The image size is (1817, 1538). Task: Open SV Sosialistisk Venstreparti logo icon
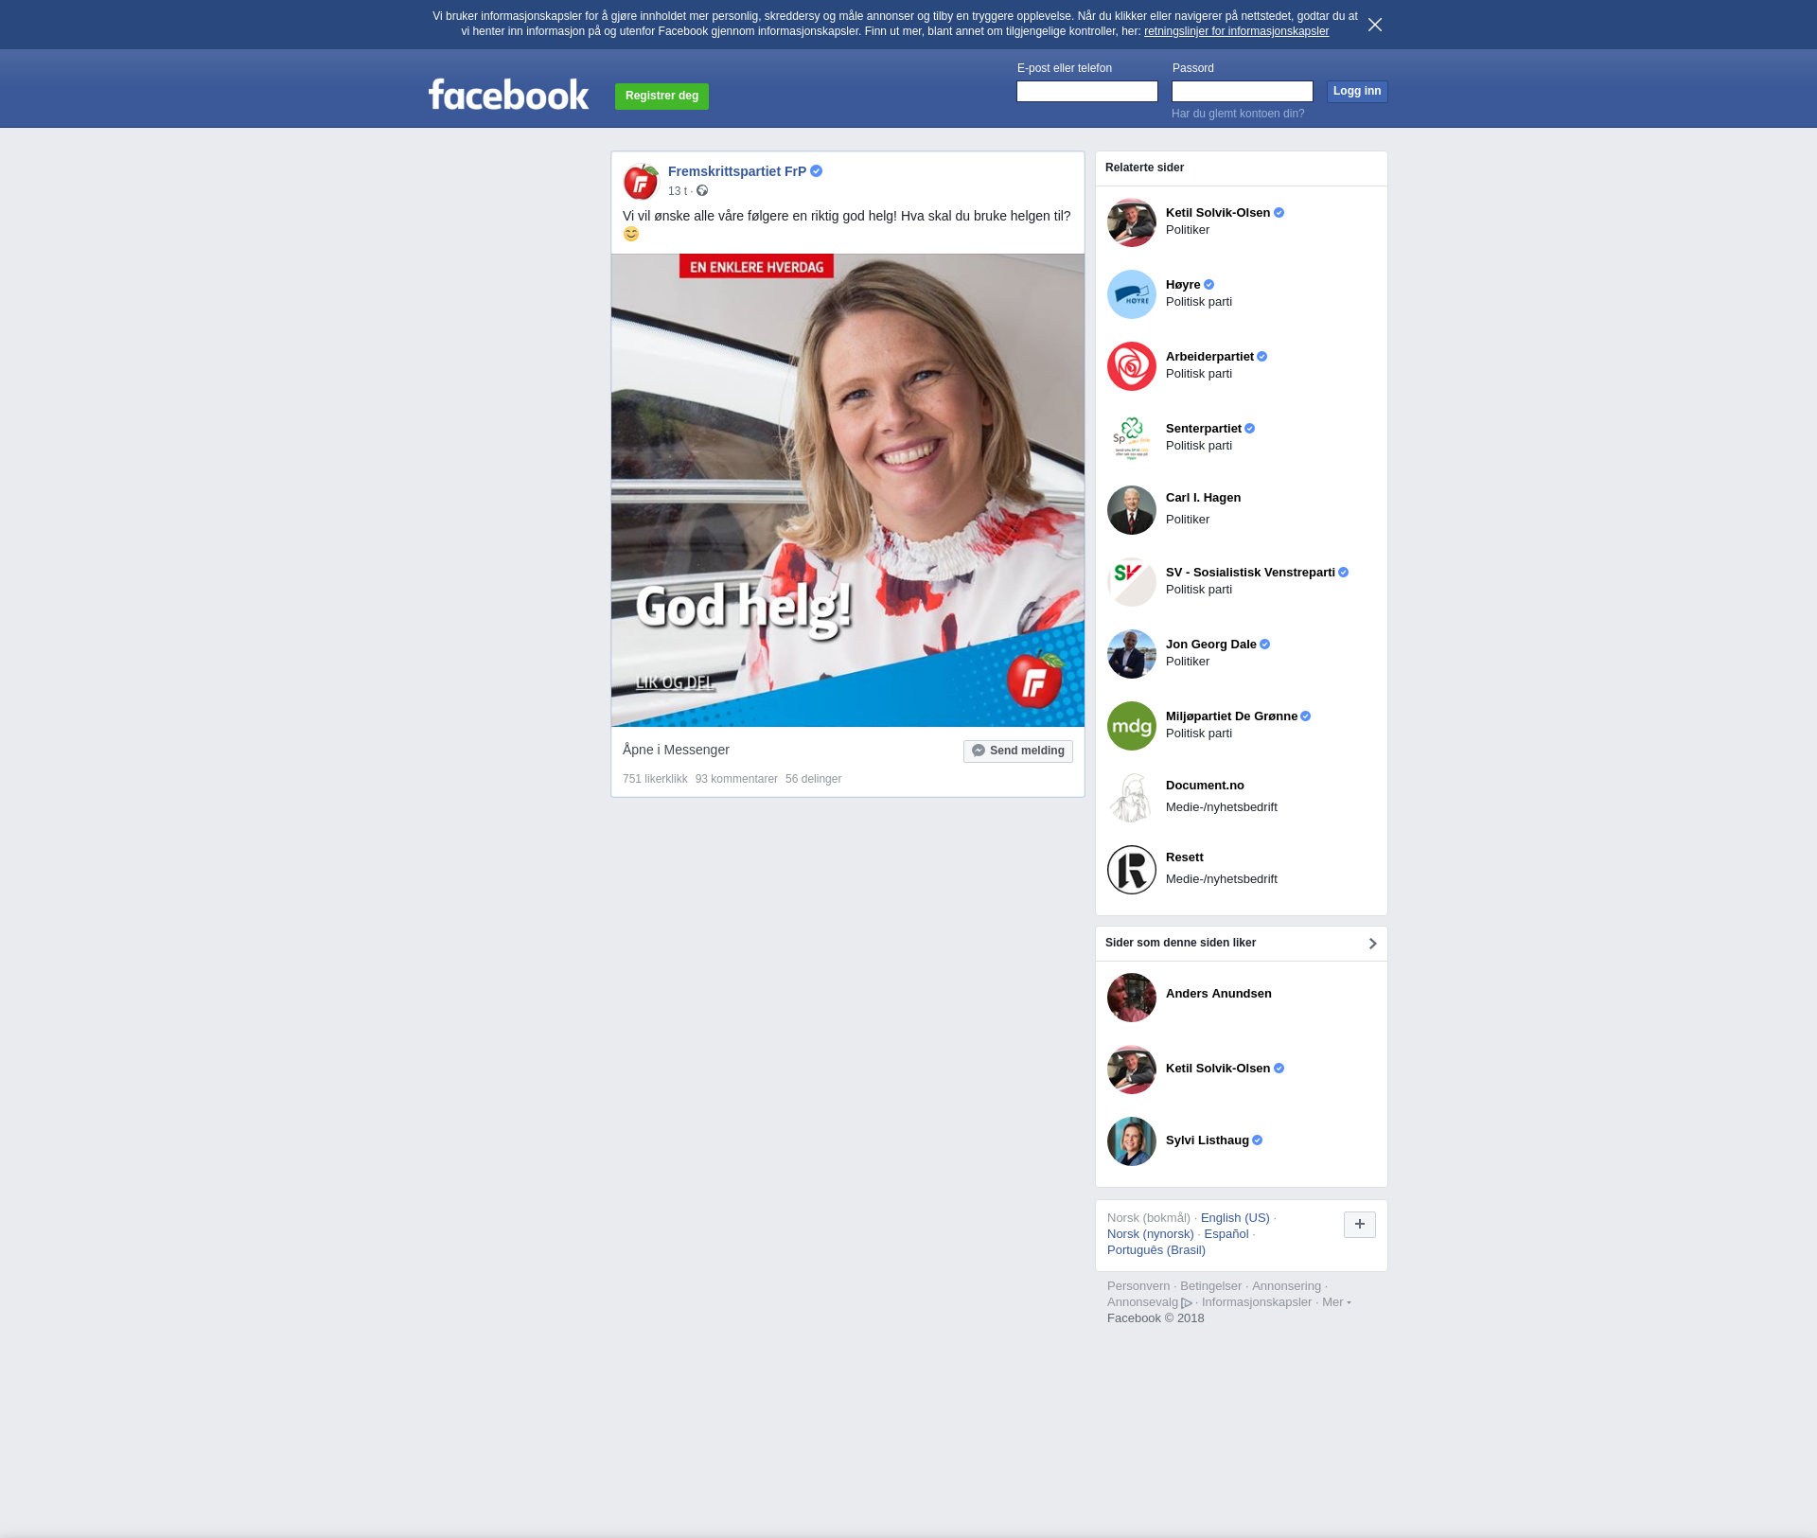tap(1132, 582)
